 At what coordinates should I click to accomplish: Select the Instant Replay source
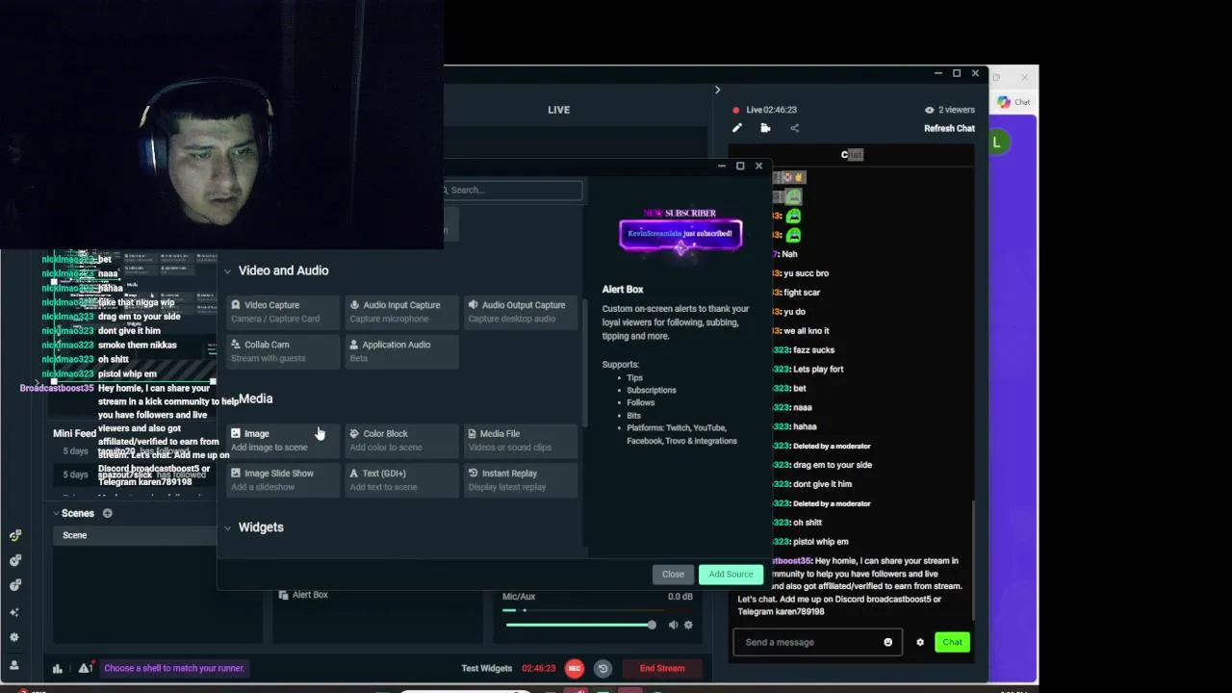pyautogui.click(x=521, y=480)
